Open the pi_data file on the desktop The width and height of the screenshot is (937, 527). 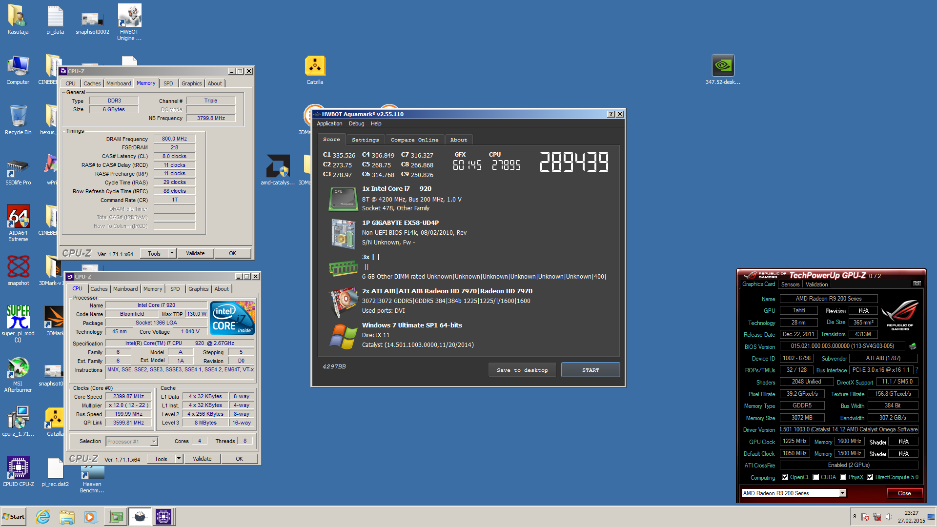coord(55,20)
